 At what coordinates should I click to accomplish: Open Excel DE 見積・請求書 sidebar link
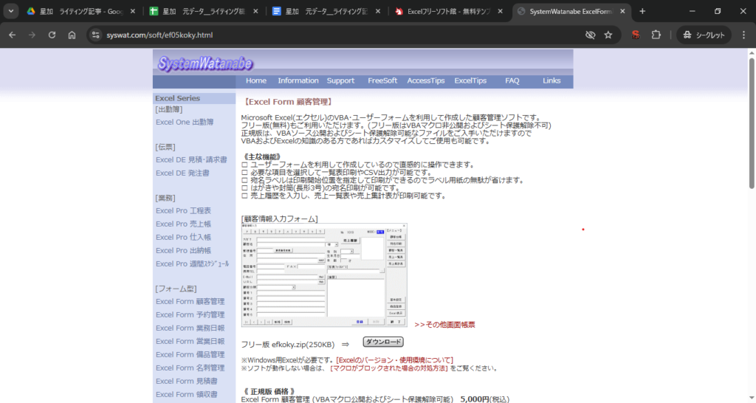click(191, 160)
